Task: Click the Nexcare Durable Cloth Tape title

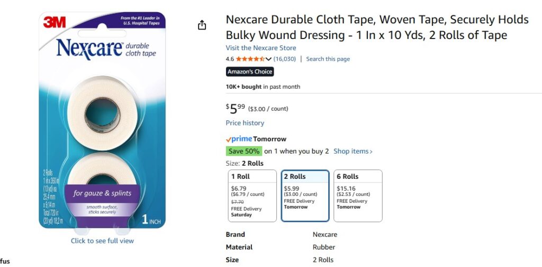Action: (377, 27)
